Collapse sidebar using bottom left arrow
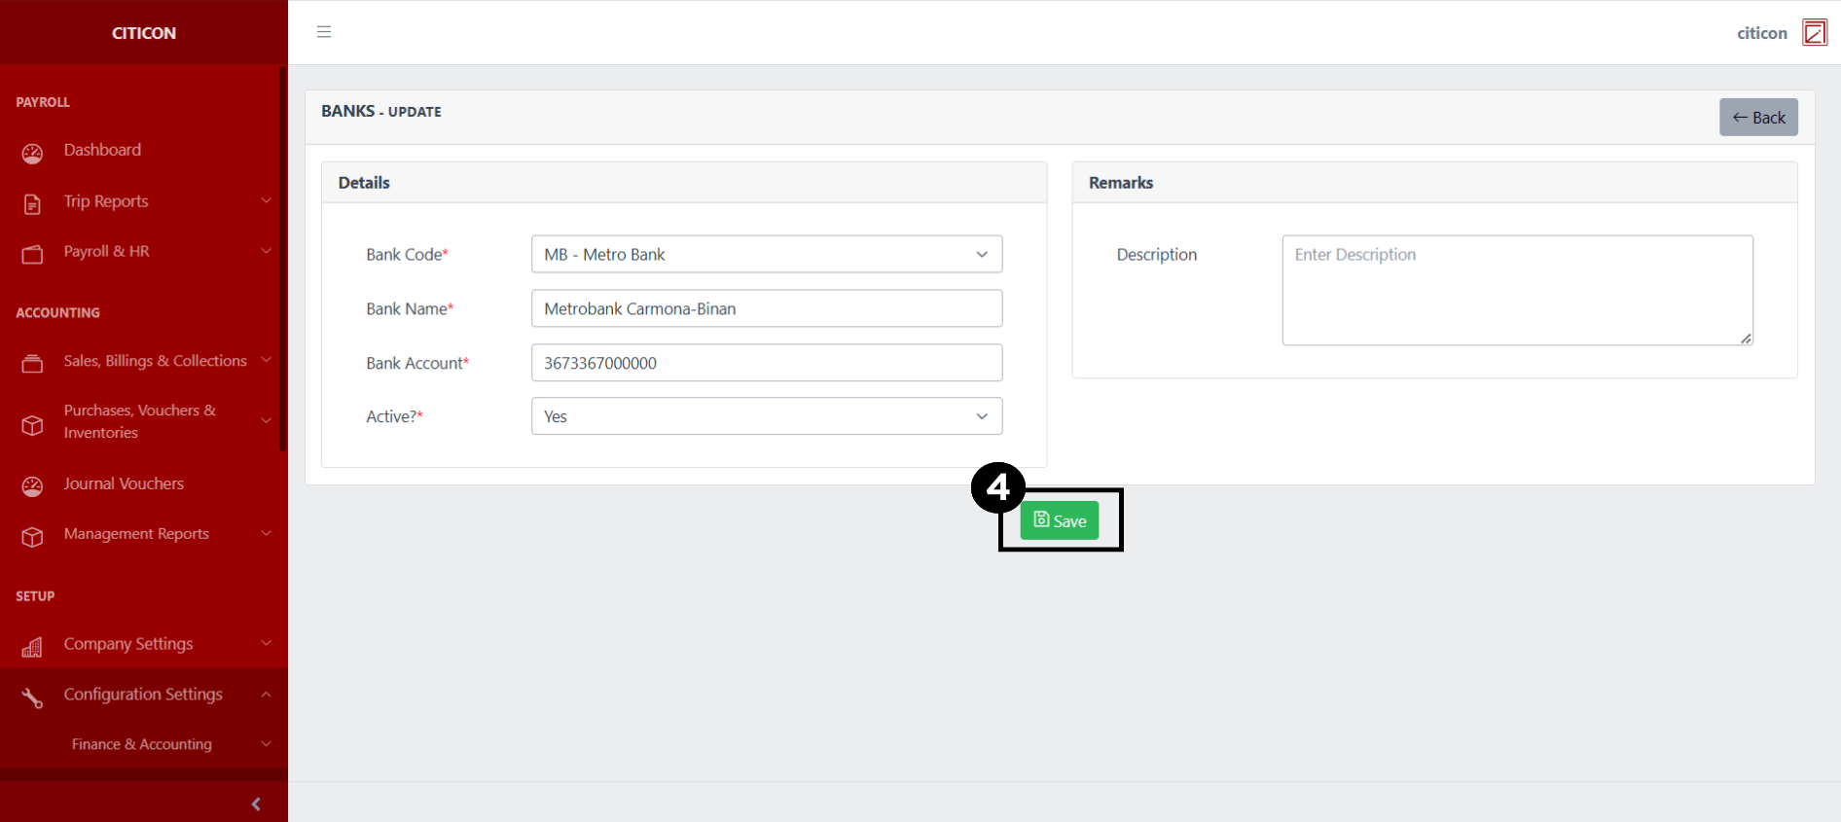The height and width of the screenshot is (822, 1841). pos(256,804)
